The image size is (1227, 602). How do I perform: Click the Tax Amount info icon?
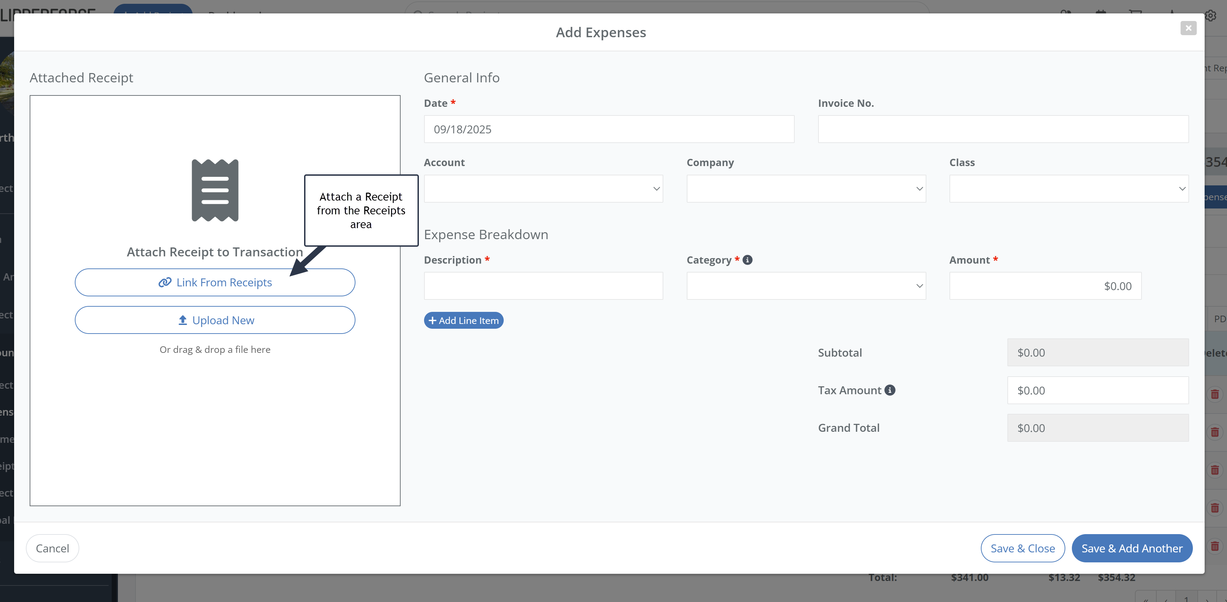pos(890,390)
